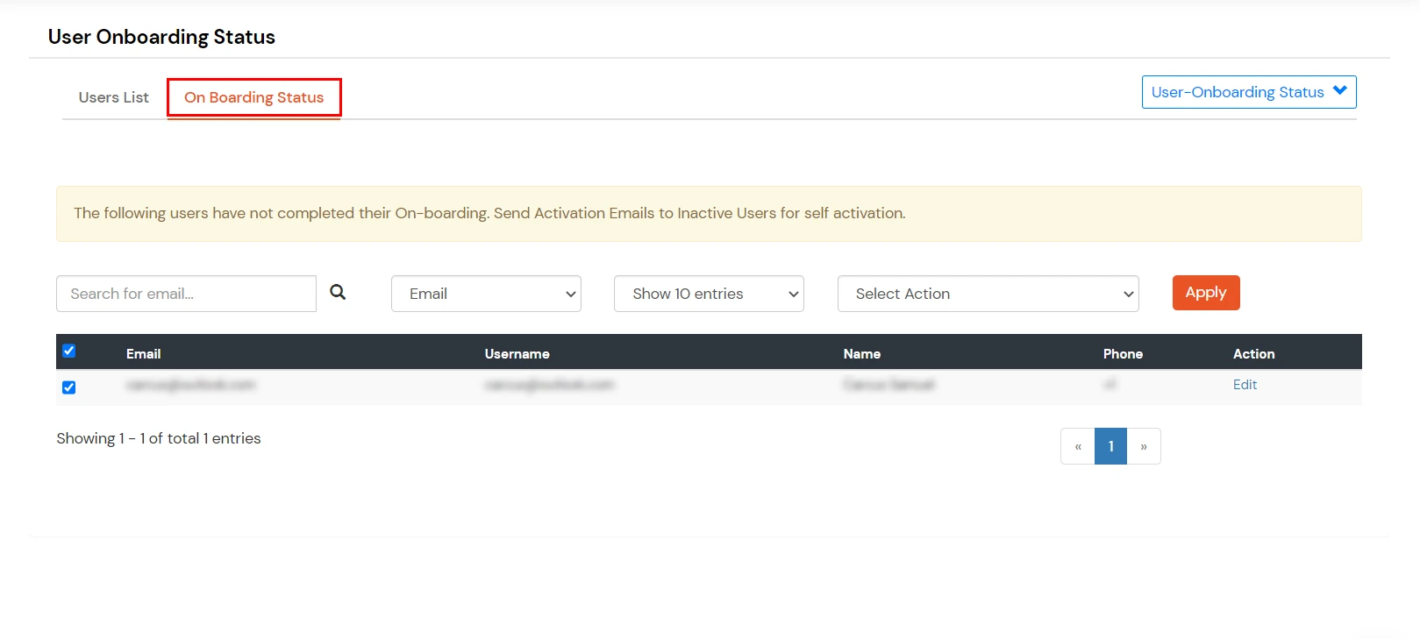1420x639 pixels.
Task: Click the Name column header
Action: pyautogui.click(x=862, y=354)
